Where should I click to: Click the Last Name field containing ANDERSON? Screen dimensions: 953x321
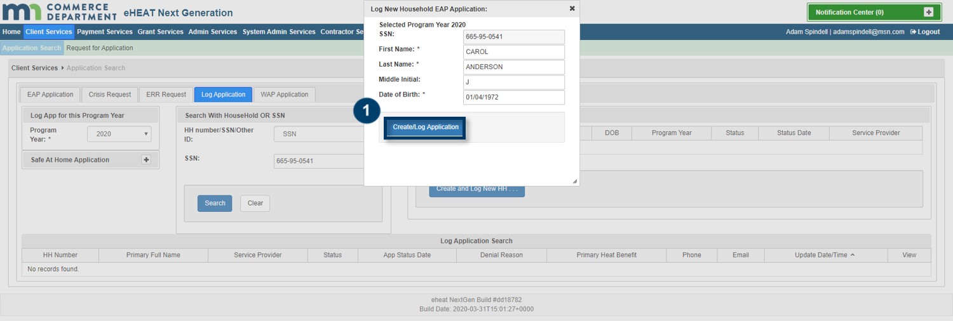point(514,67)
